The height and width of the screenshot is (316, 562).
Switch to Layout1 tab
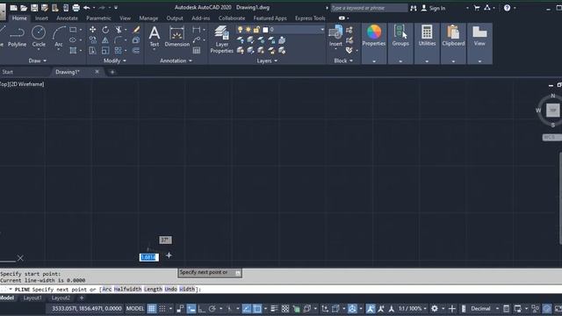pyautogui.click(x=32, y=298)
